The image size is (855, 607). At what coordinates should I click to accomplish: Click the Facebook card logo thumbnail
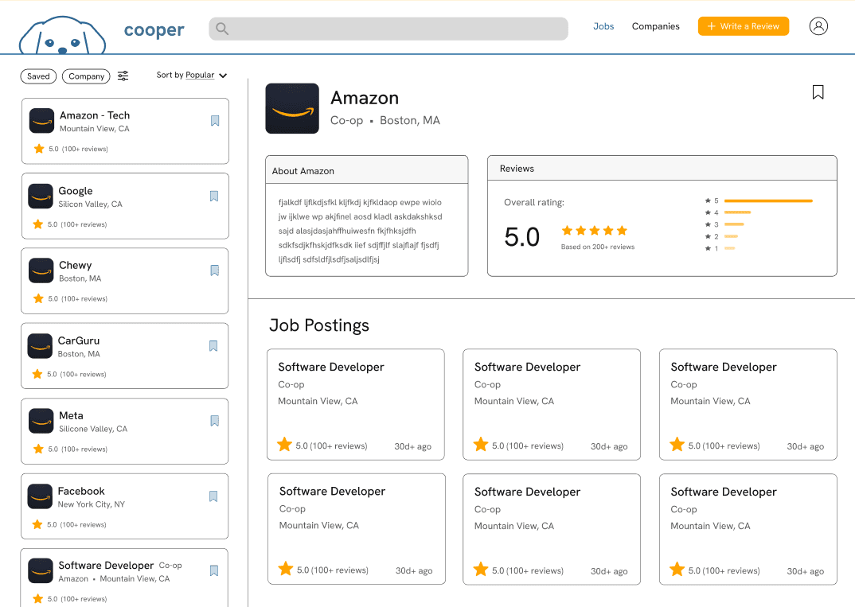40,496
